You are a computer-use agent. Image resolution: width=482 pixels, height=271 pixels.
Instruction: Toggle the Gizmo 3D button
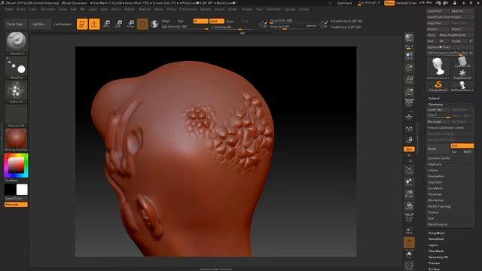tap(142, 24)
